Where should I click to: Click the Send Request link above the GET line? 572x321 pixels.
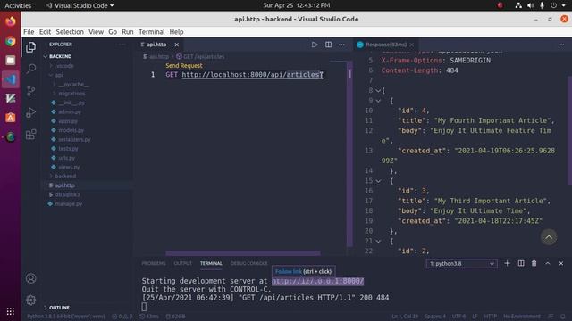point(184,65)
